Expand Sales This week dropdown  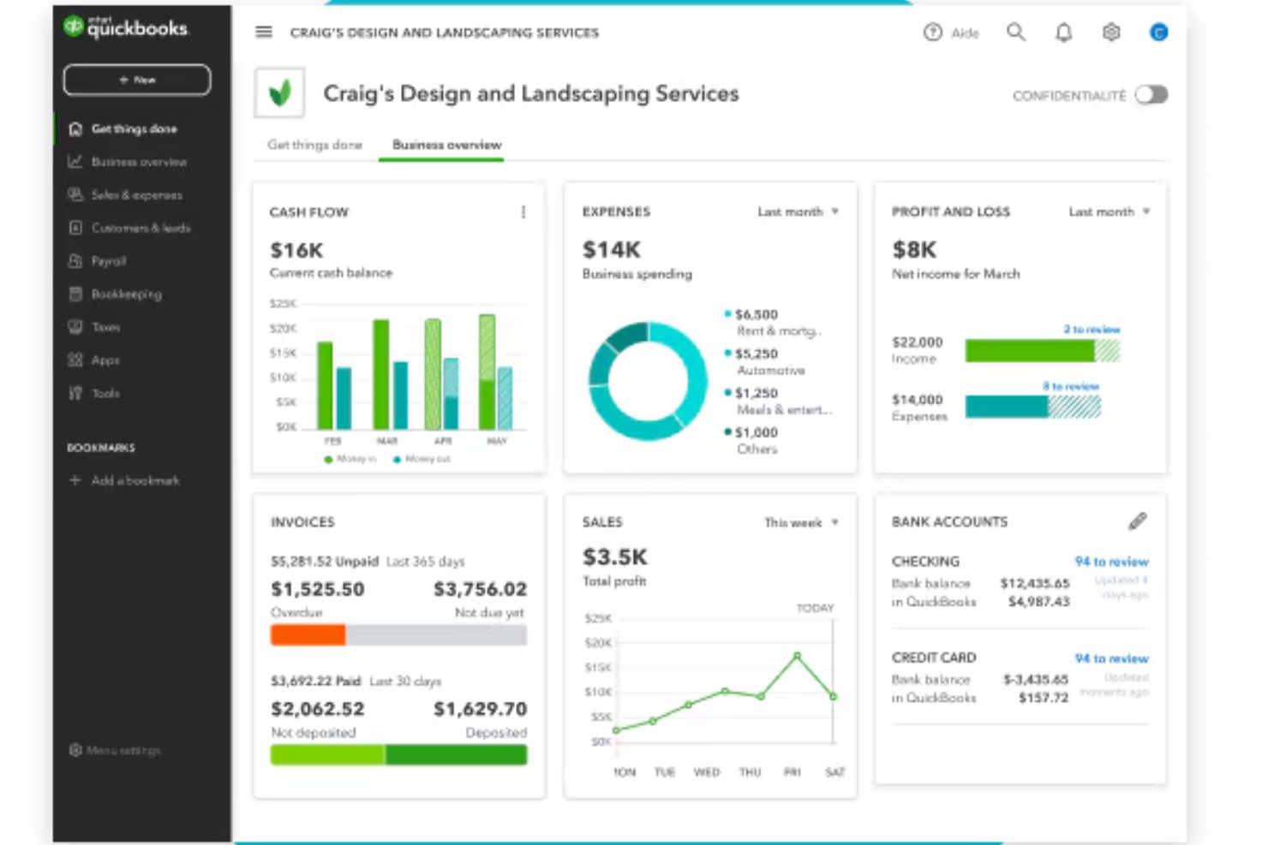click(x=802, y=522)
